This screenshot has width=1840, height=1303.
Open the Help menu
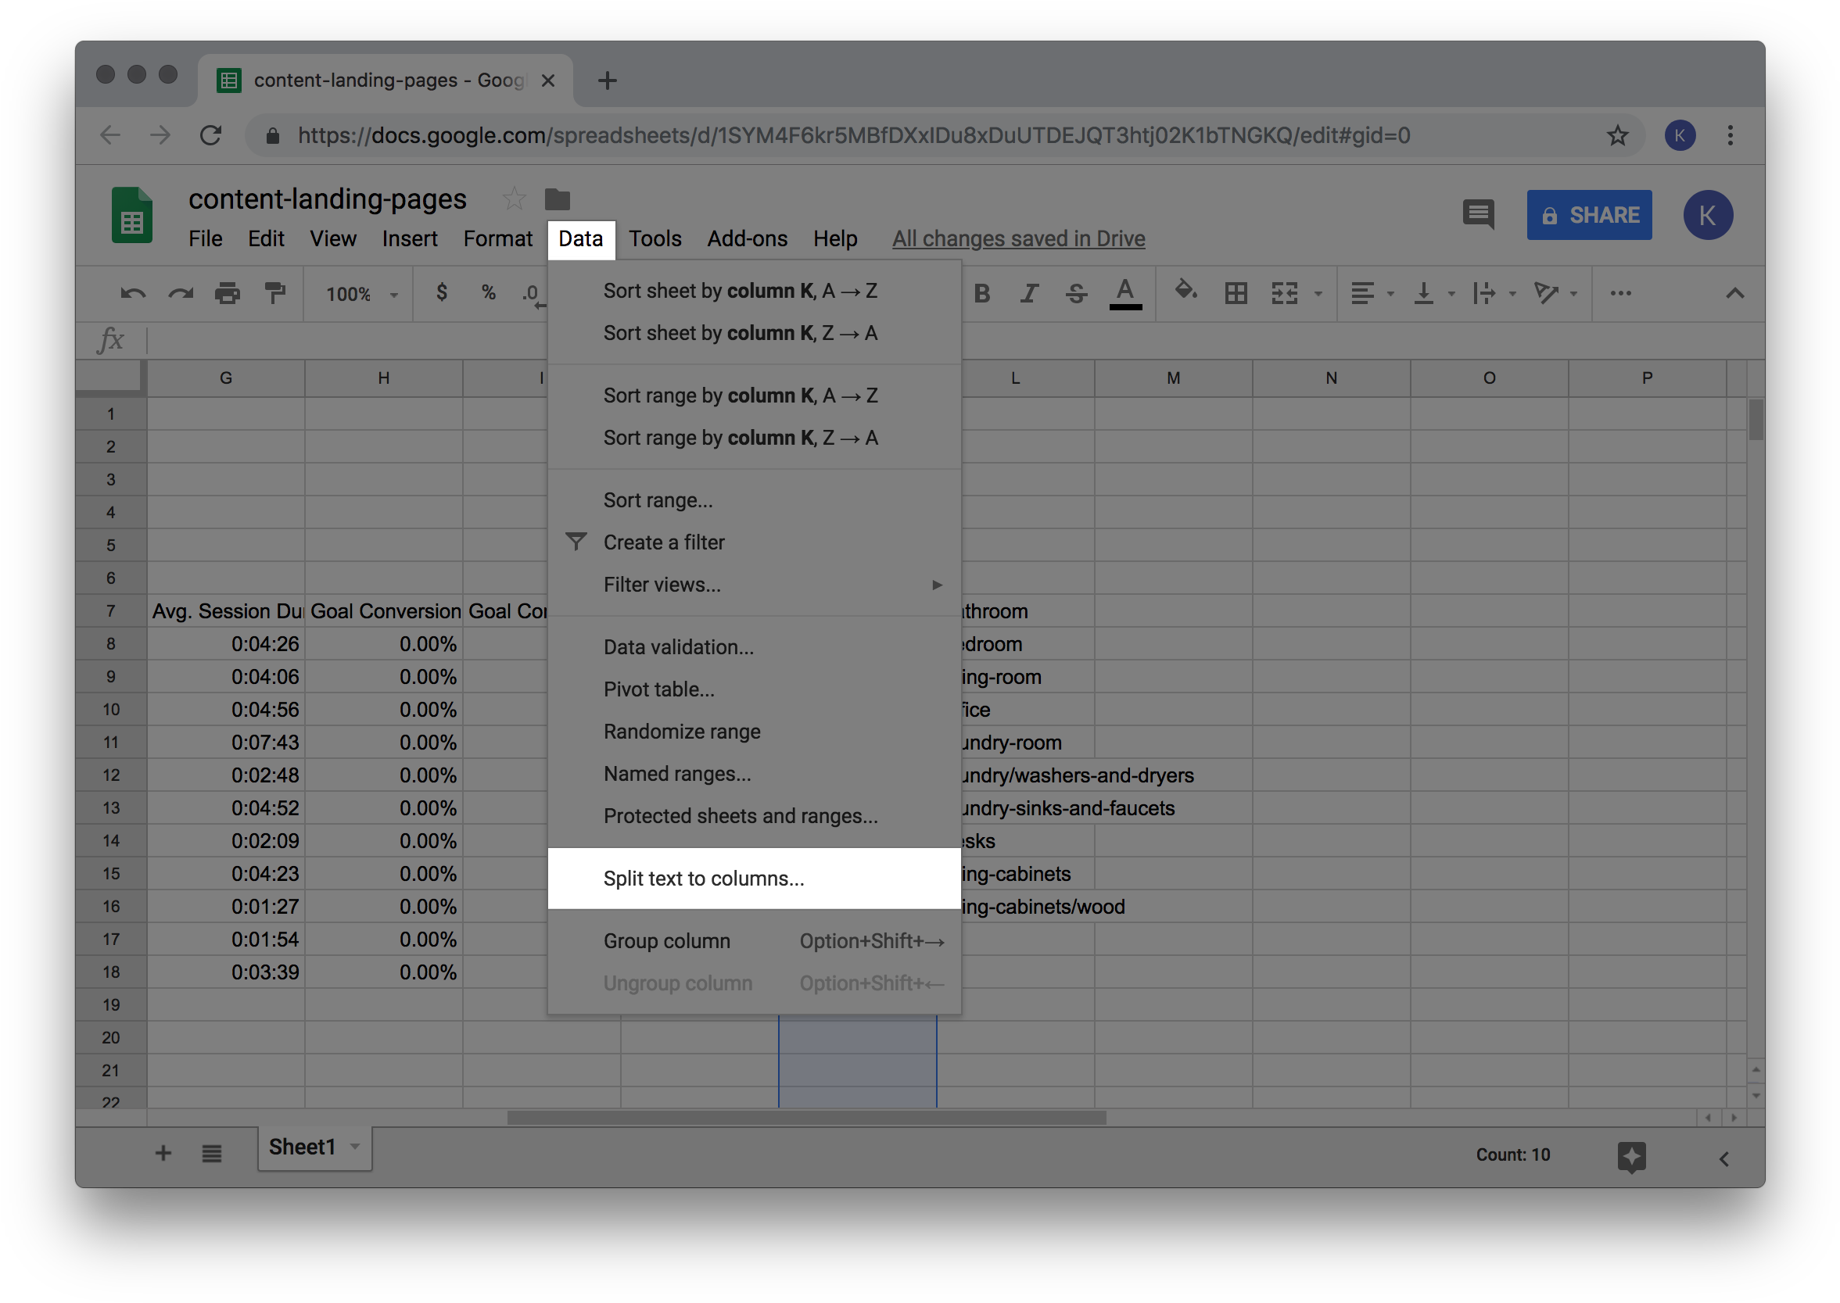[835, 239]
